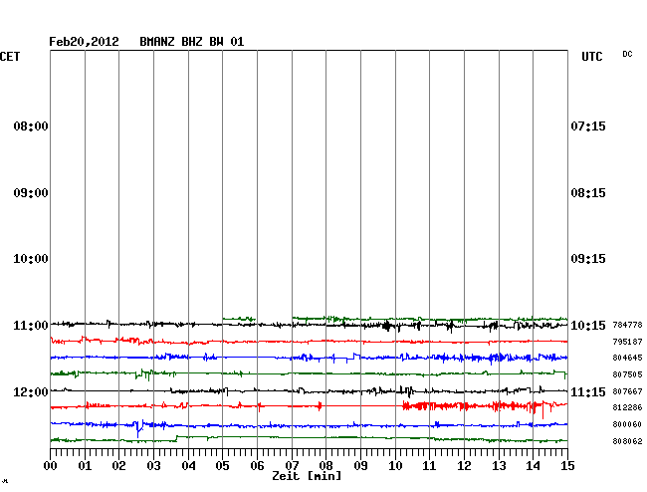The width and height of the screenshot is (647, 492).
Task: Click the 10 minute axis label
Action: (395, 466)
